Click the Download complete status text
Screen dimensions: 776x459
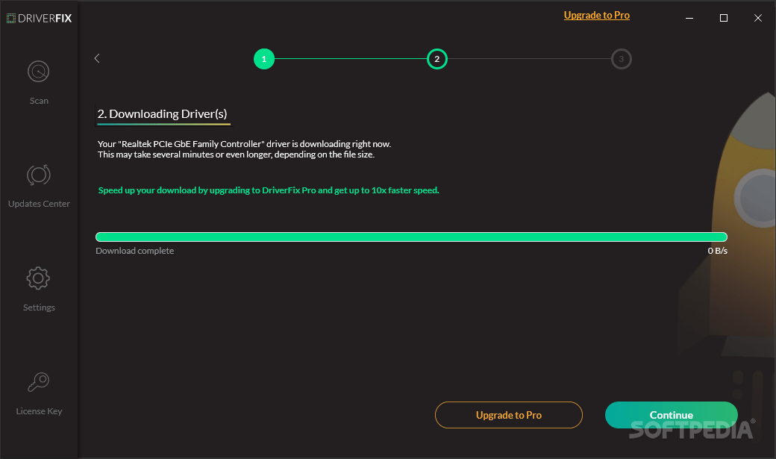tap(134, 251)
